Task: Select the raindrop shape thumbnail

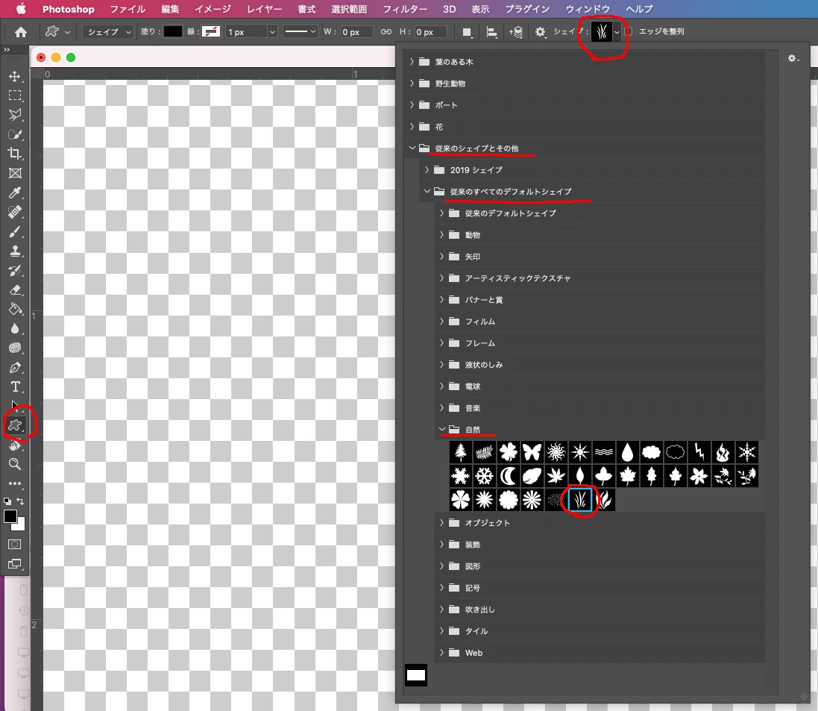Action: click(x=628, y=452)
